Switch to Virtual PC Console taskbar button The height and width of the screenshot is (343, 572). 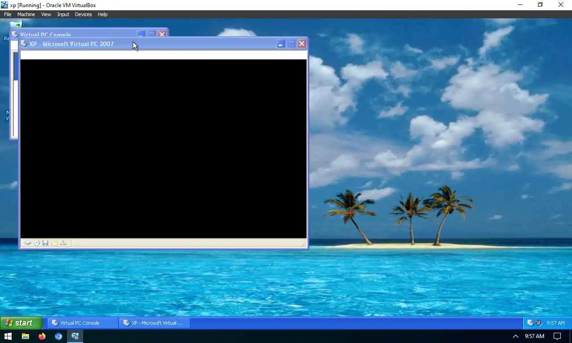(x=83, y=323)
